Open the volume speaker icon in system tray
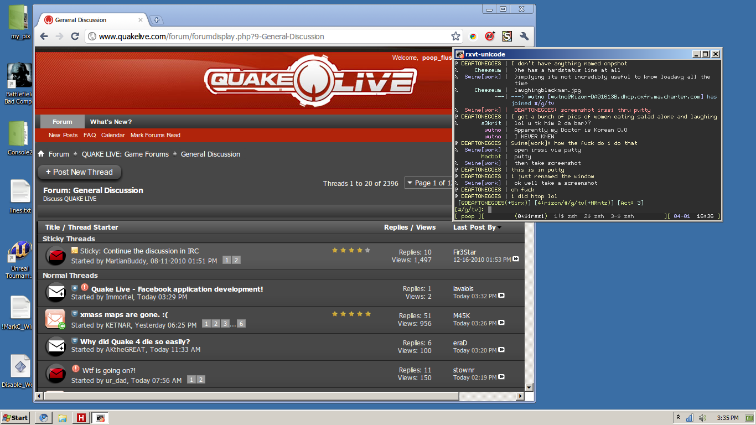This screenshot has height=425, width=756. point(702,418)
